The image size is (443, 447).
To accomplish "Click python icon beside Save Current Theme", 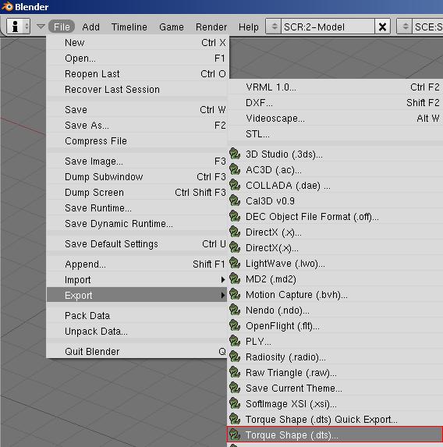I will coord(235,388).
